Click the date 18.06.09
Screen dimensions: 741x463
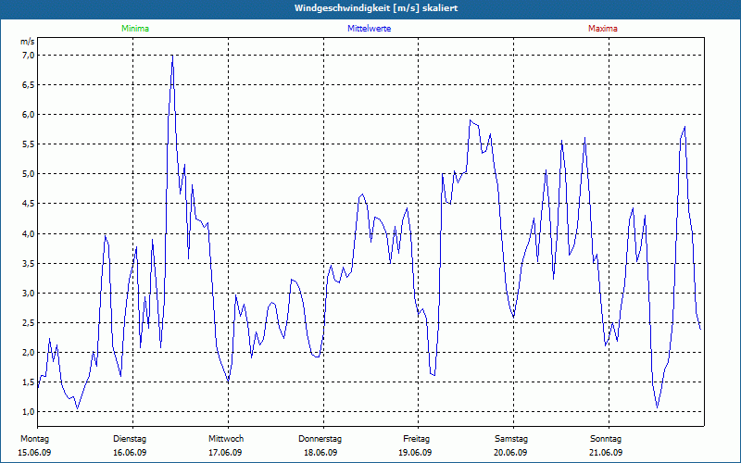pos(320,453)
